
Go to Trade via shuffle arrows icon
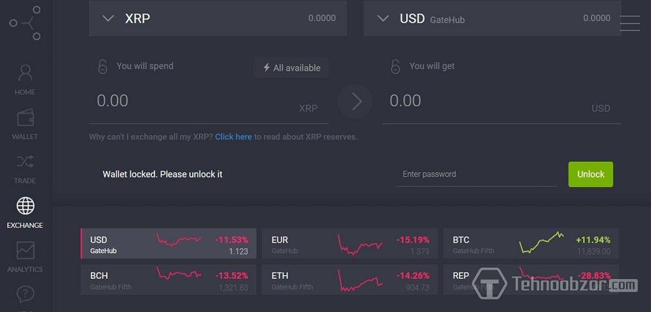[25, 162]
